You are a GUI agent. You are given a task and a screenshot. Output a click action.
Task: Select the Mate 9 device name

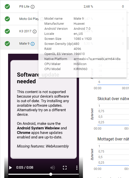24,44
